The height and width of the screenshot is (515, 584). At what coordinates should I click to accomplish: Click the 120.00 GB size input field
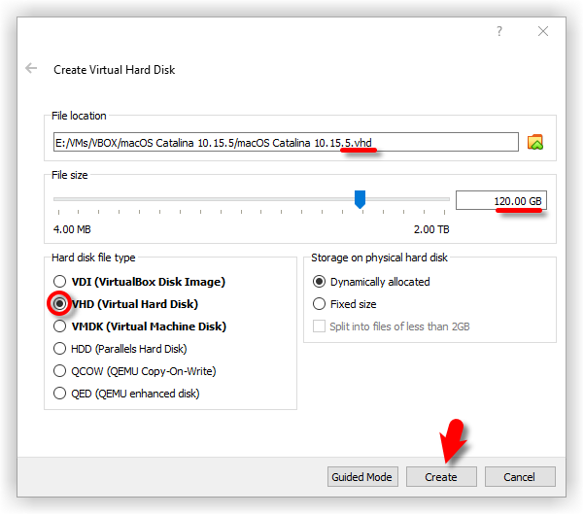[500, 201]
